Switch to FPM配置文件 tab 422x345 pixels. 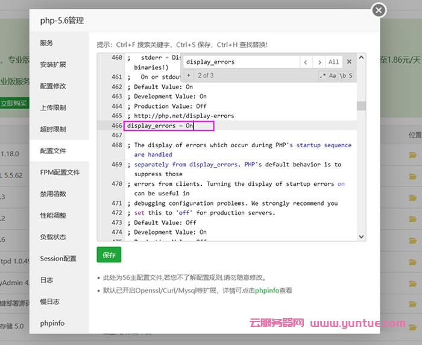[x=60, y=172]
